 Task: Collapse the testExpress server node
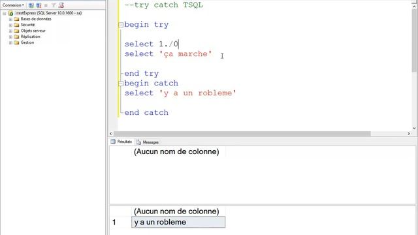click(5, 13)
